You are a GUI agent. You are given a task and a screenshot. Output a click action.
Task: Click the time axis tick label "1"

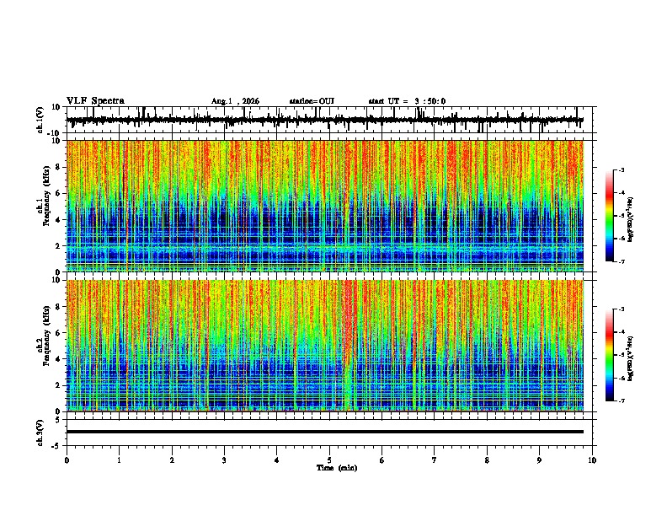pyautogui.click(x=119, y=460)
